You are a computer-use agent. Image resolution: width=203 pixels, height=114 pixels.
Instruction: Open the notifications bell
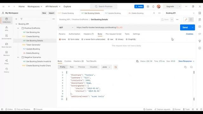pyautogui.click(x=153, y=6)
